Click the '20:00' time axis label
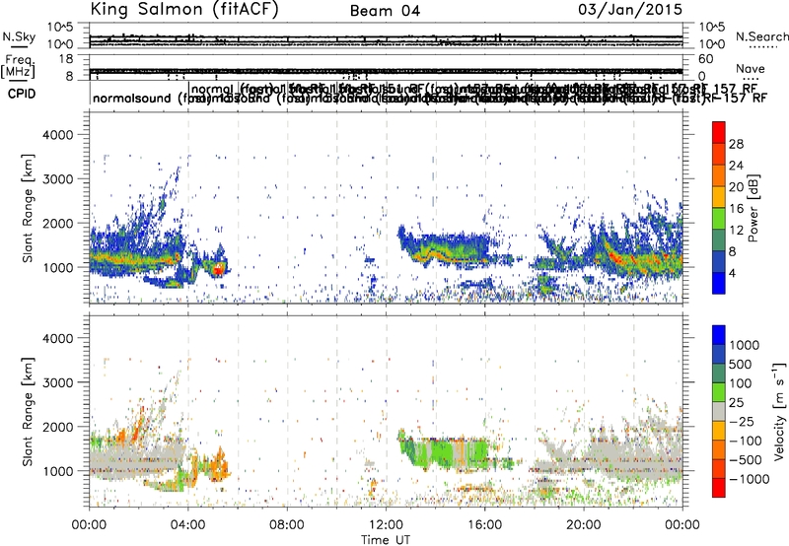789x546 pixels. tap(584, 525)
